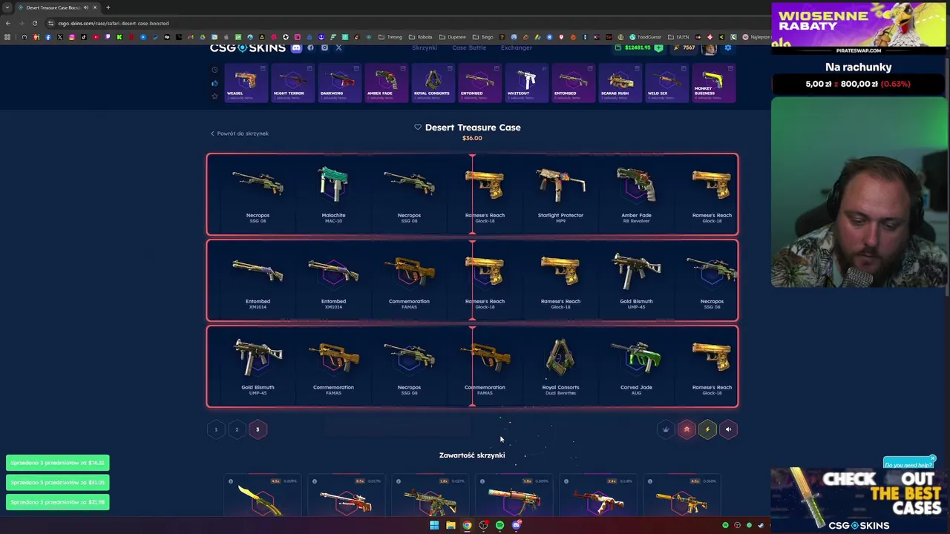The height and width of the screenshot is (534, 950).
Task: Click the Amber Fade R8 Revolver roller item
Action: coord(636,194)
